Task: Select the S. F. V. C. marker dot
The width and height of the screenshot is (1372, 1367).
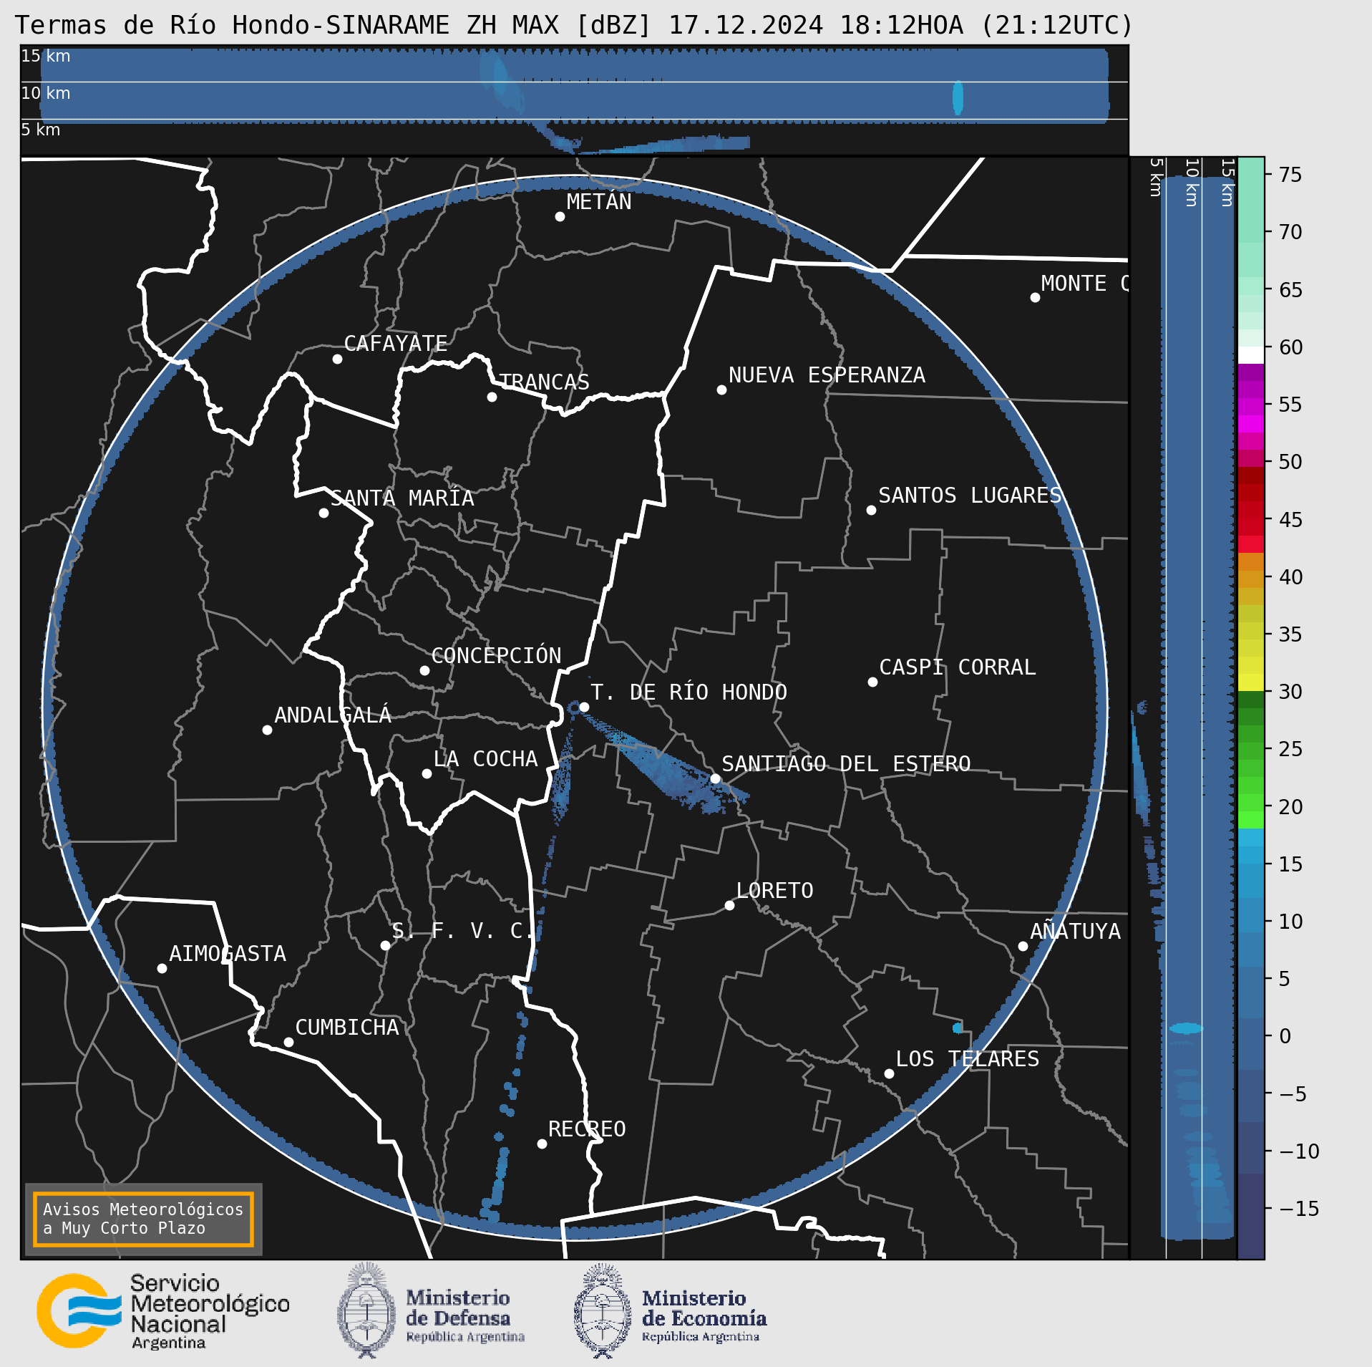Action: (385, 945)
